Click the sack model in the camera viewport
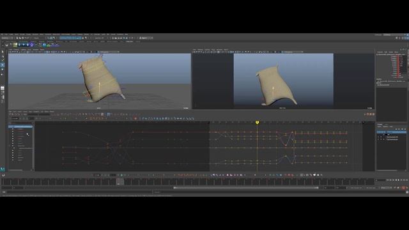 [x=276, y=86]
